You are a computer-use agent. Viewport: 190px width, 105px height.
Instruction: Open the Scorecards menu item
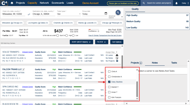click(58, 3)
